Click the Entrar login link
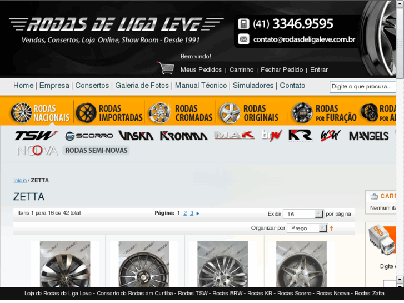This screenshot has width=404, height=303. [319, 70]
